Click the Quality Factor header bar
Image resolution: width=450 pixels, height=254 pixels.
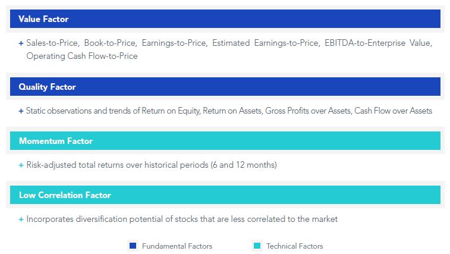click(225, 86)
